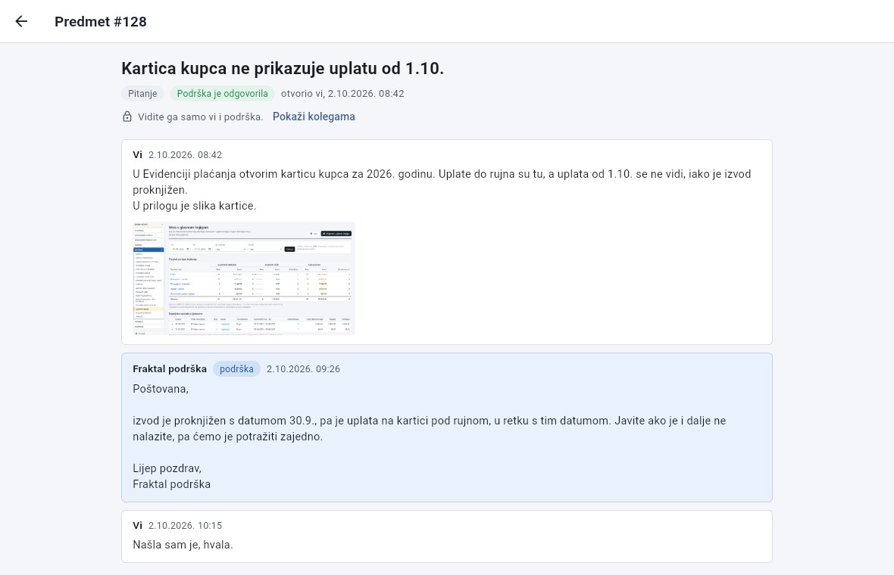Click the "Lijep pozdrav," closing line
This screenshot has width=894, height=575.
(x=167, y=468)
